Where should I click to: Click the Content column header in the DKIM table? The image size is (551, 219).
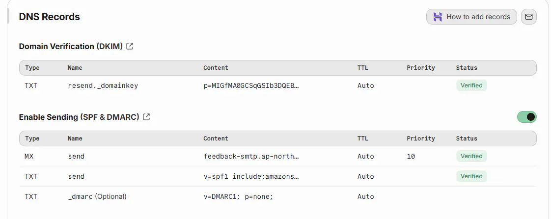216,68
